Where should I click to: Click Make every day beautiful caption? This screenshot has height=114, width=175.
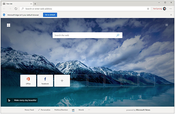coord(25,100)
